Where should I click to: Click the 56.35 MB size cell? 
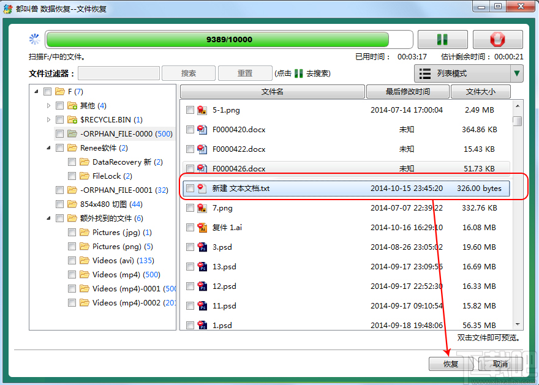479,325
